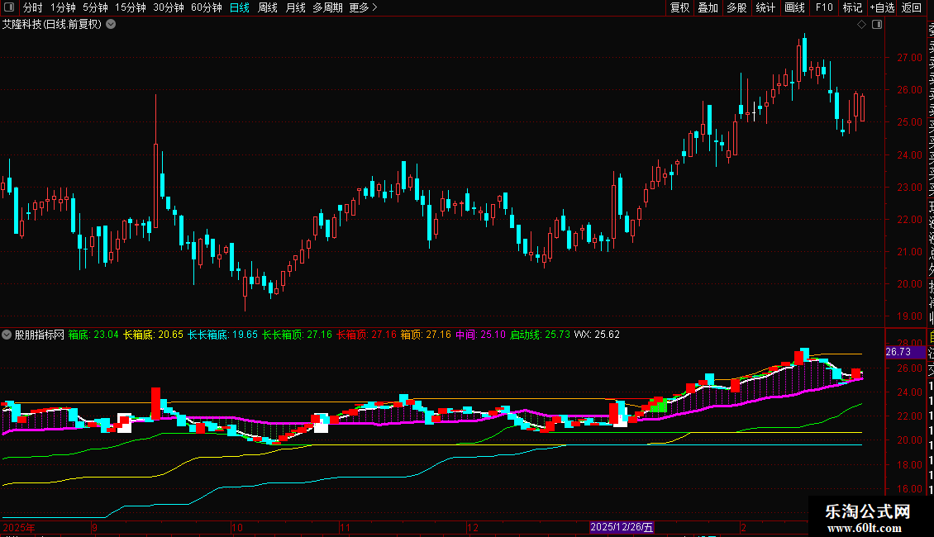The image size is (934, 537).
Task: Open the 画线 drawing tools
Action: tap(794, 7)
